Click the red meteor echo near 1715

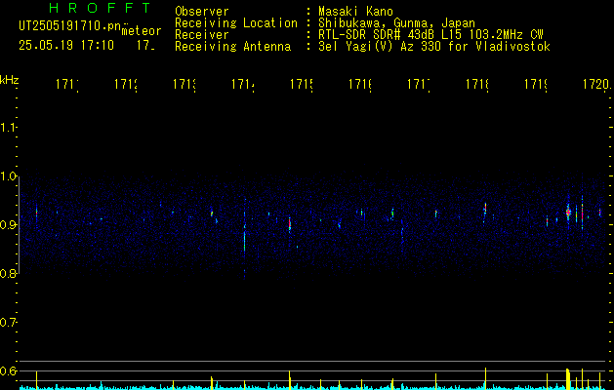[290, 225]
